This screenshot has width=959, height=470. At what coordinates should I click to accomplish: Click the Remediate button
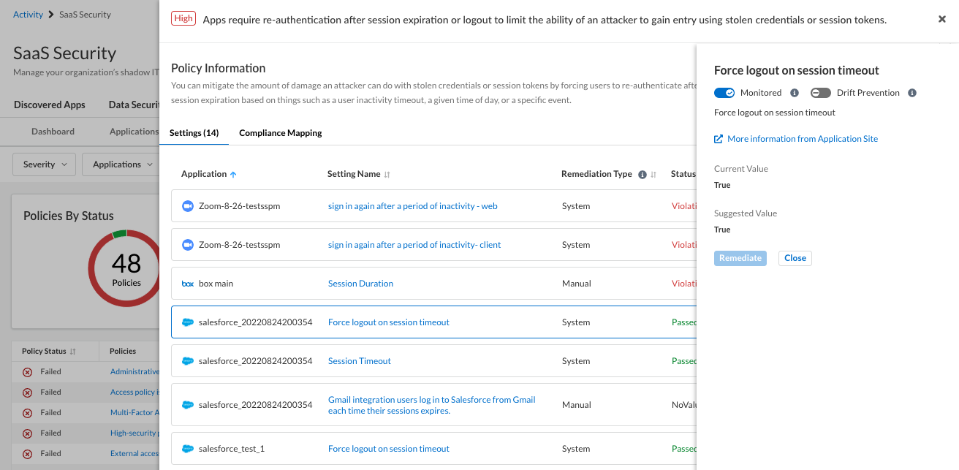coord(740,258)
